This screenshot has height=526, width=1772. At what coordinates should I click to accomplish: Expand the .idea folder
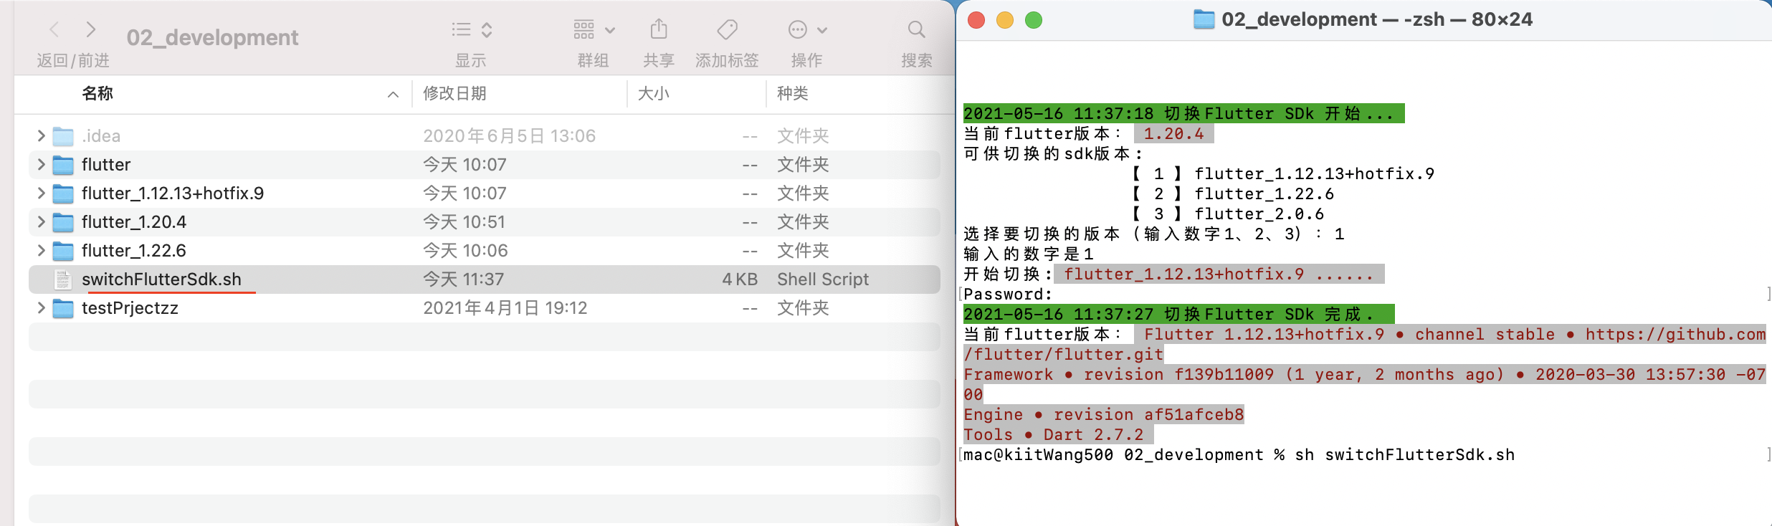(x=41, y=135)
